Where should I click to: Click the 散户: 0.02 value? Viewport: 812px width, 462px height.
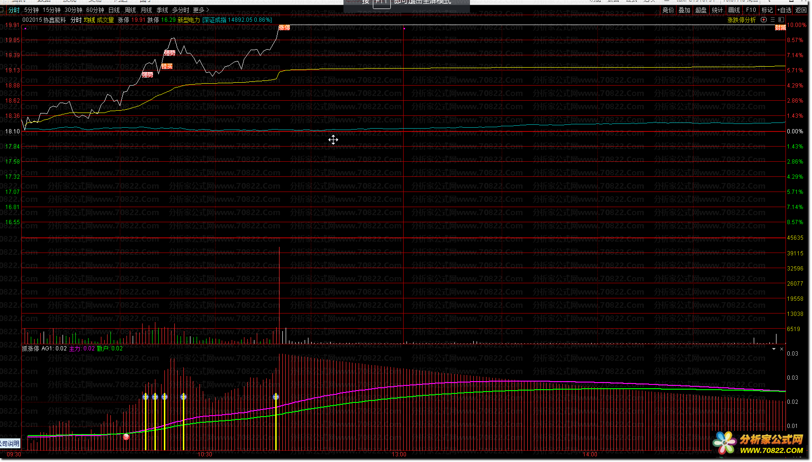point(110,349)
